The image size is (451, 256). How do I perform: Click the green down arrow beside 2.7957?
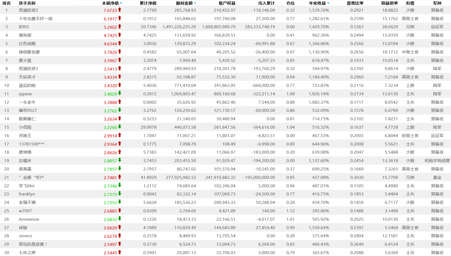point(119,169)
